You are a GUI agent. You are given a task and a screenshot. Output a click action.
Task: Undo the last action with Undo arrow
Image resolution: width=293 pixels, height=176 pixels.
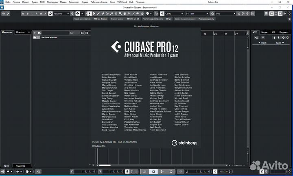point(4,14)
